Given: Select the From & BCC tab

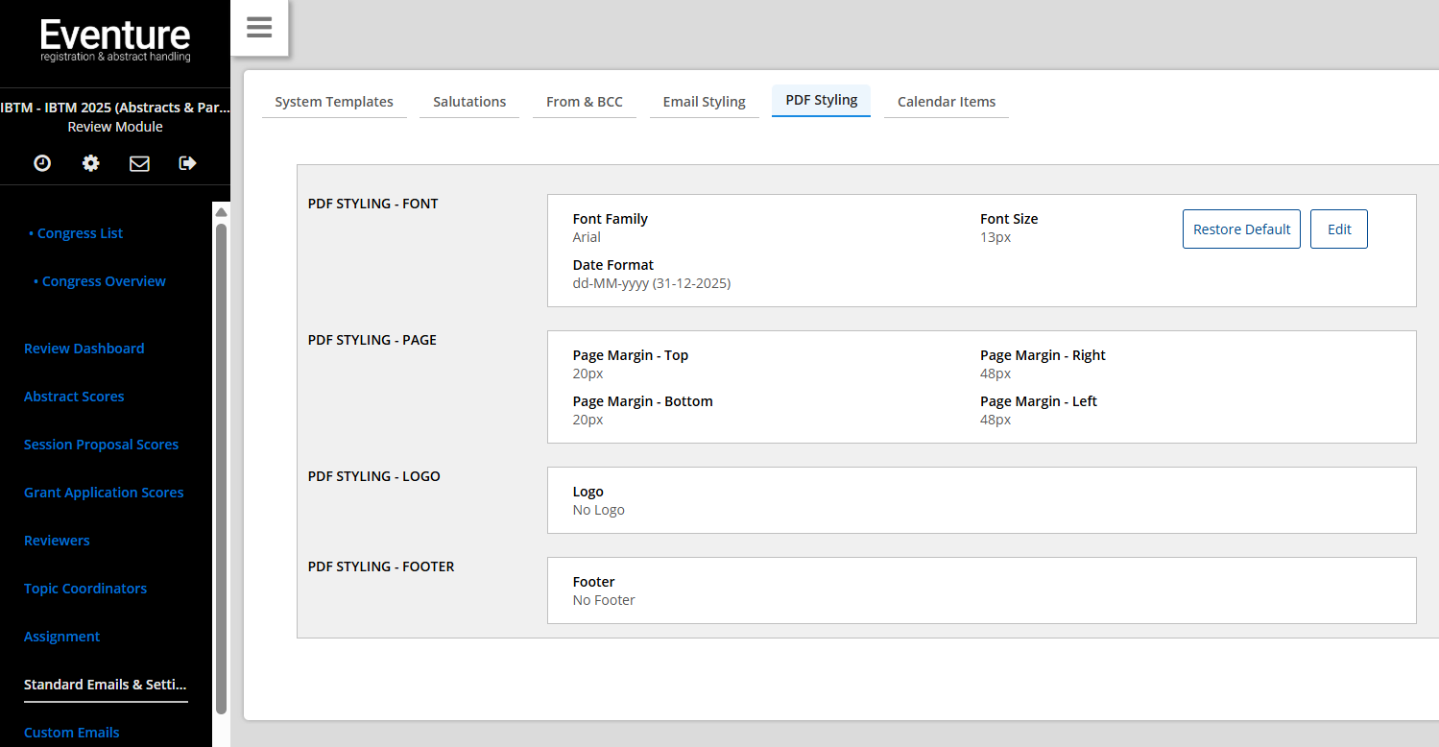Looking at the screenshot, I should 585,102.
